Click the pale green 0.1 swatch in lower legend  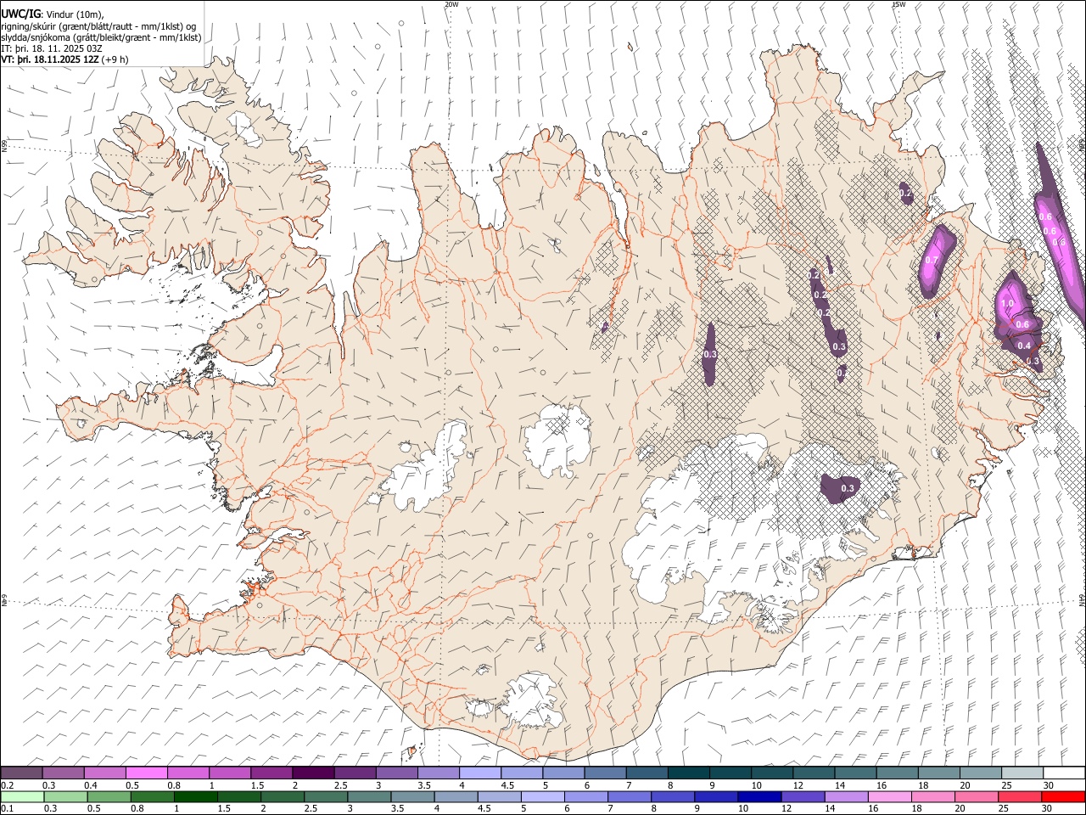pyautogui.click(x=22, y=797)
